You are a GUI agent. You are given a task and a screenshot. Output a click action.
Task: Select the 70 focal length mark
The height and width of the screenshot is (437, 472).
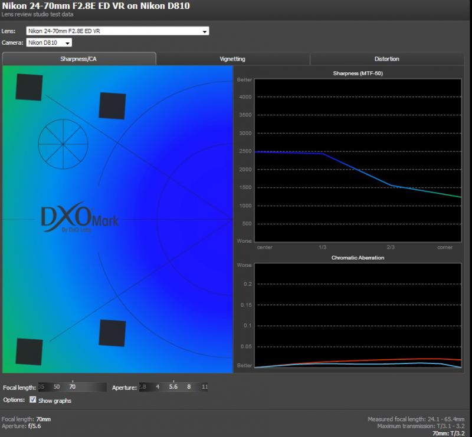pos(72,387)
